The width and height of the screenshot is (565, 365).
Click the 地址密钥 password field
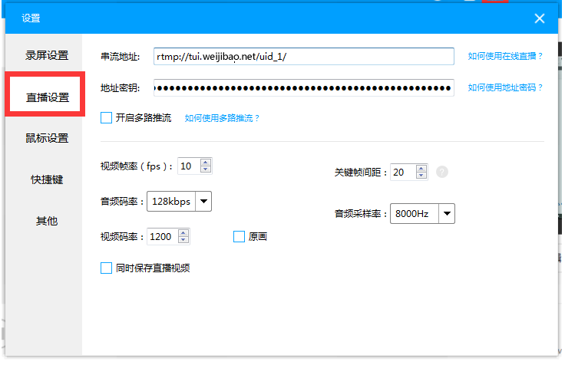tap(303, 88)
